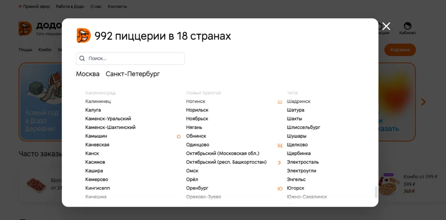Choose the city Канск
Image resolution: width=446 pixels, height=220 pixels.
tap(92, 153)
